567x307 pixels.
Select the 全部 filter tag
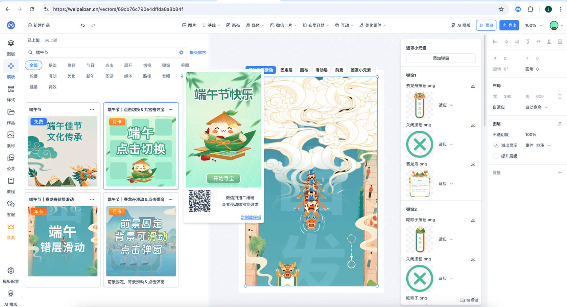tap(33, 65)
